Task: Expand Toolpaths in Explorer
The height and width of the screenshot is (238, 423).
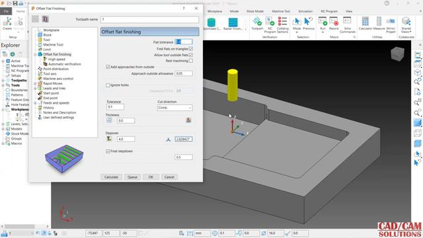Action: (x=3, y=81)
